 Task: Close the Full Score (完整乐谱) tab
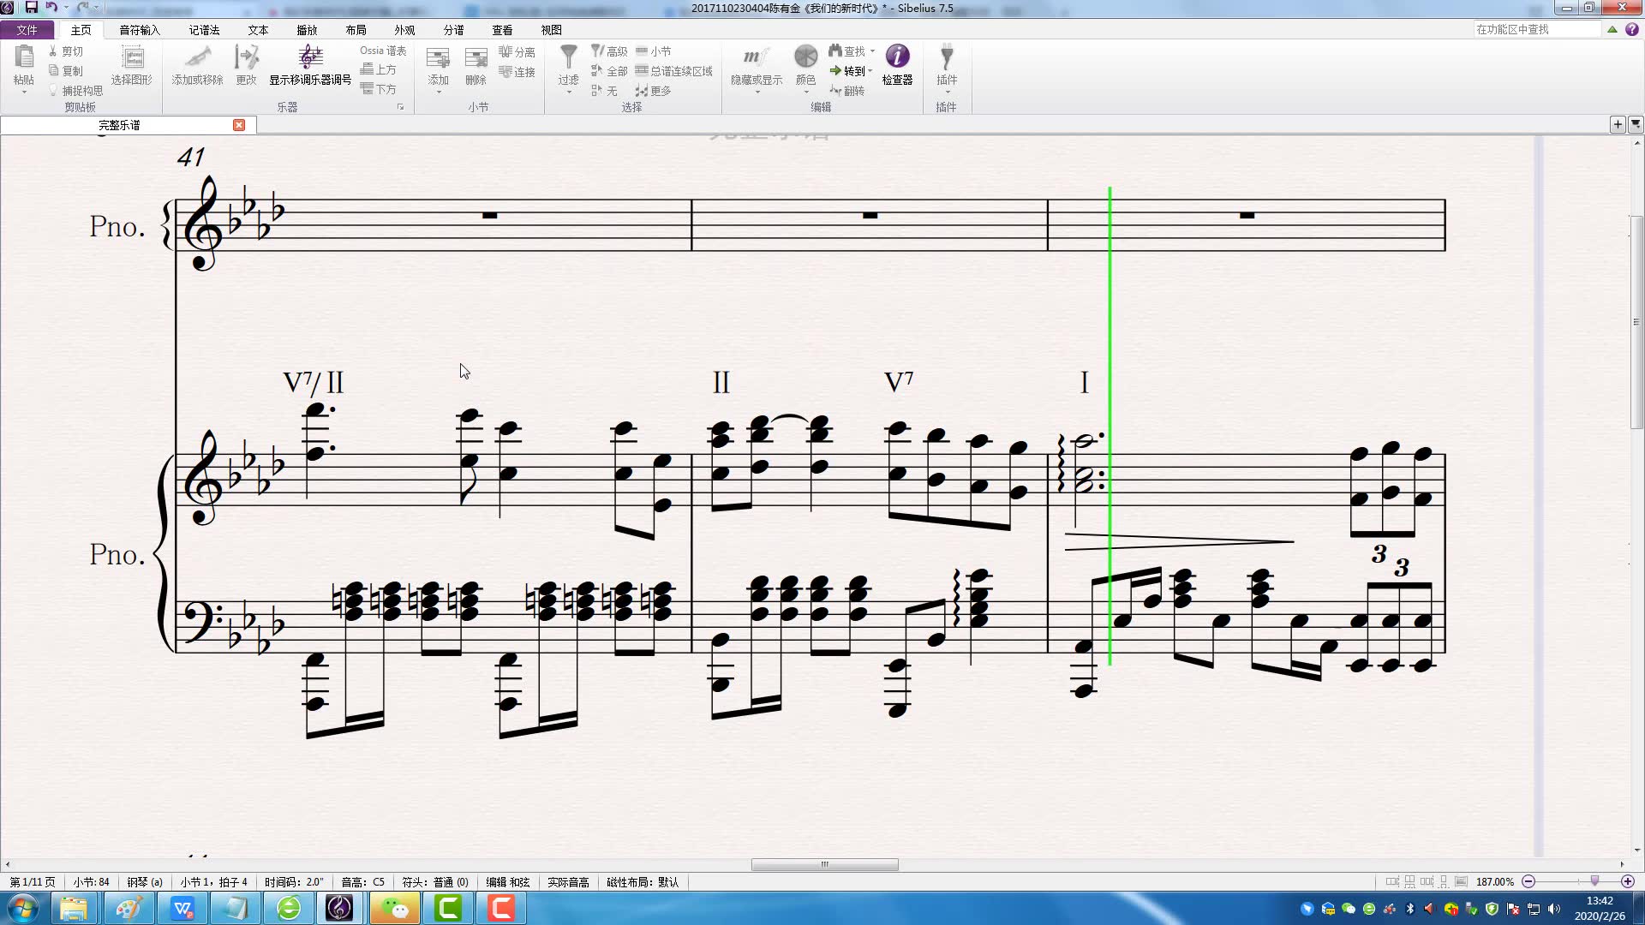point(239,125)
